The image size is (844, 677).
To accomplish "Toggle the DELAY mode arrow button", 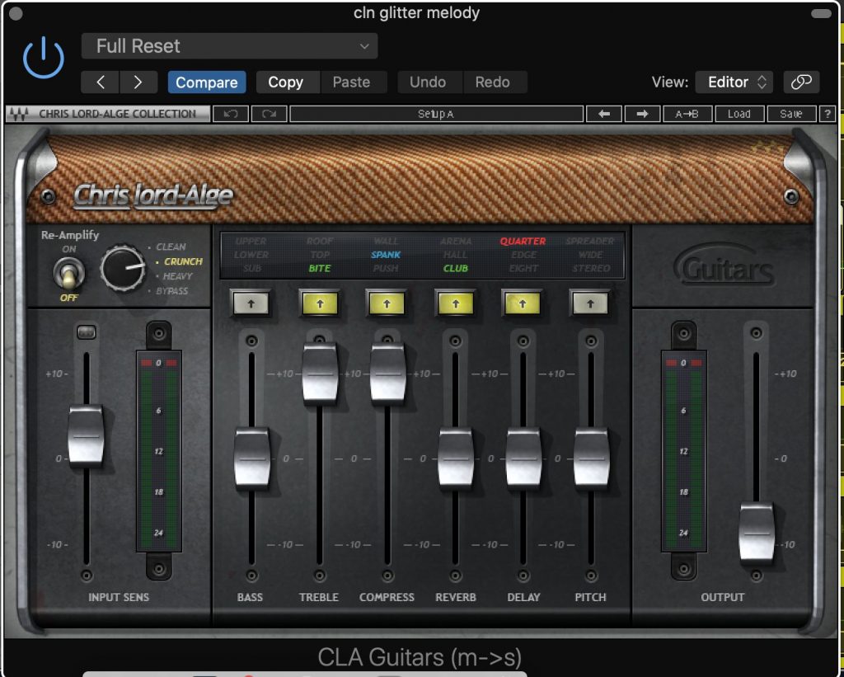I will click(x=522, y=303).
